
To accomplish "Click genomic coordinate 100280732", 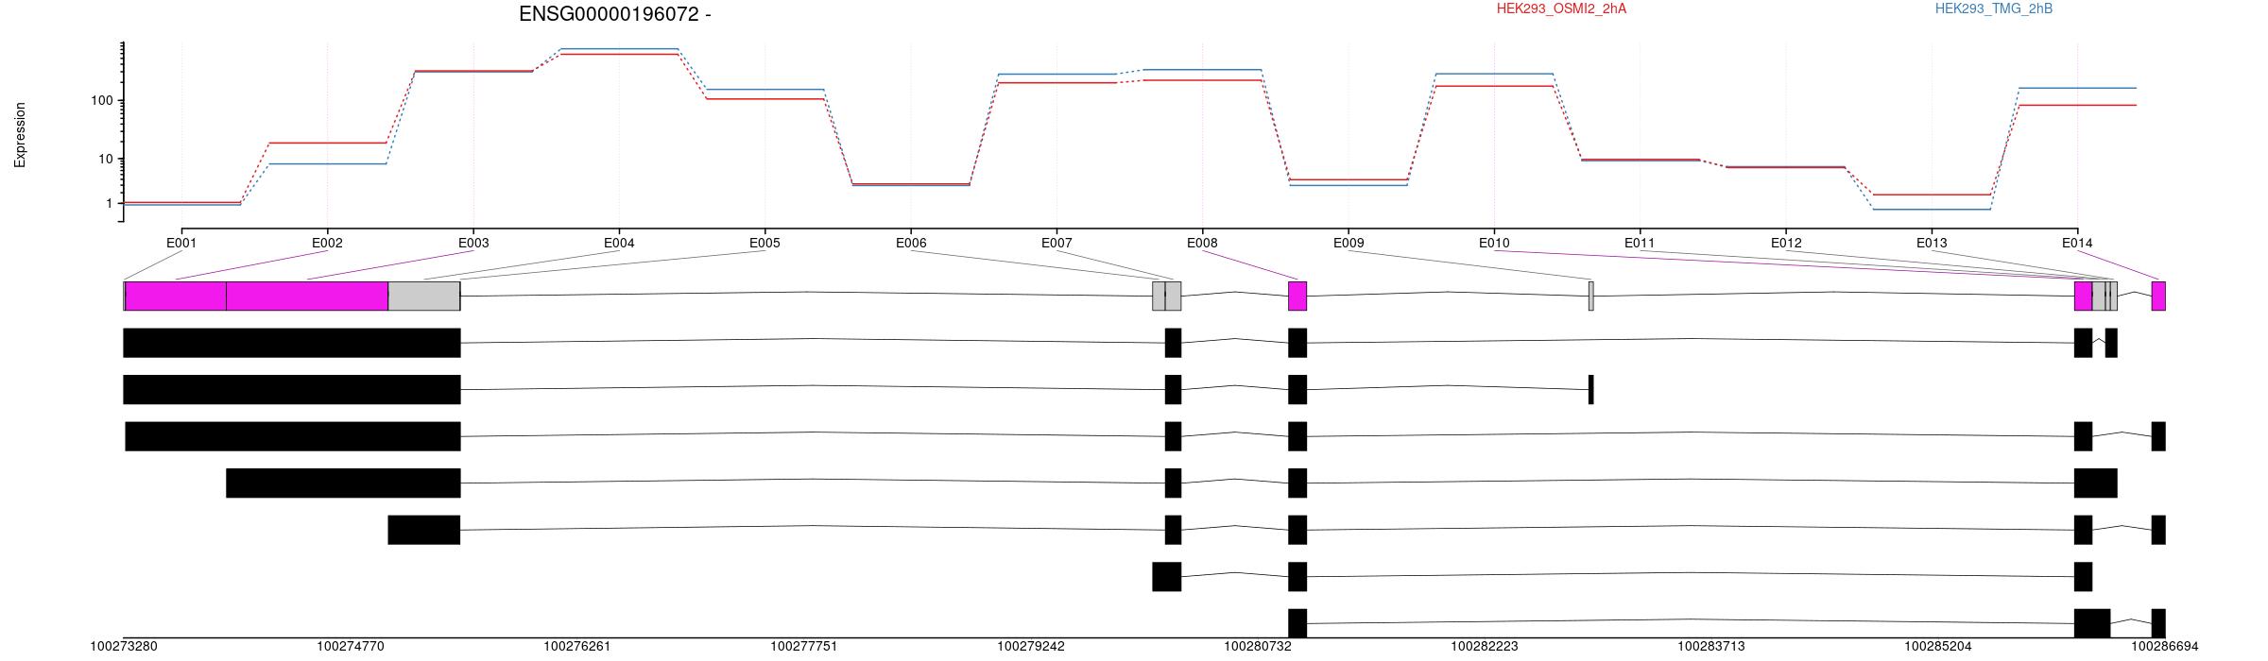I will 1258,647.
